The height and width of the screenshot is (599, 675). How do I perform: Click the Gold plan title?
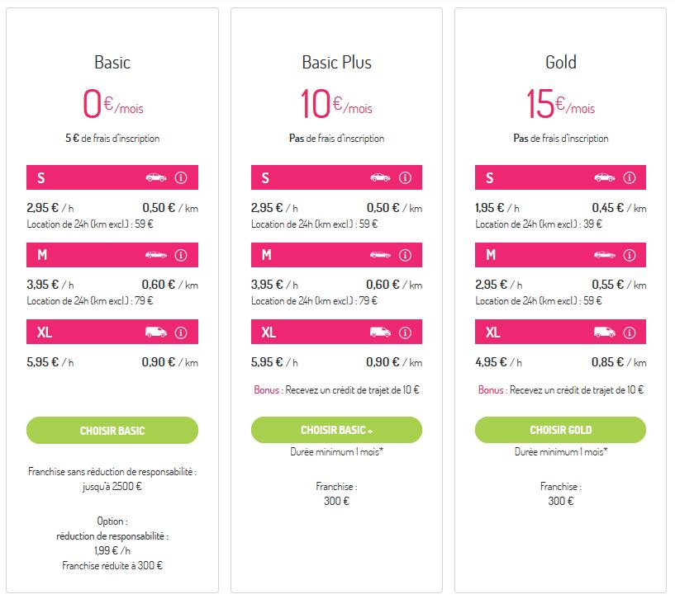pyautogui.click(x=561, y=63)
